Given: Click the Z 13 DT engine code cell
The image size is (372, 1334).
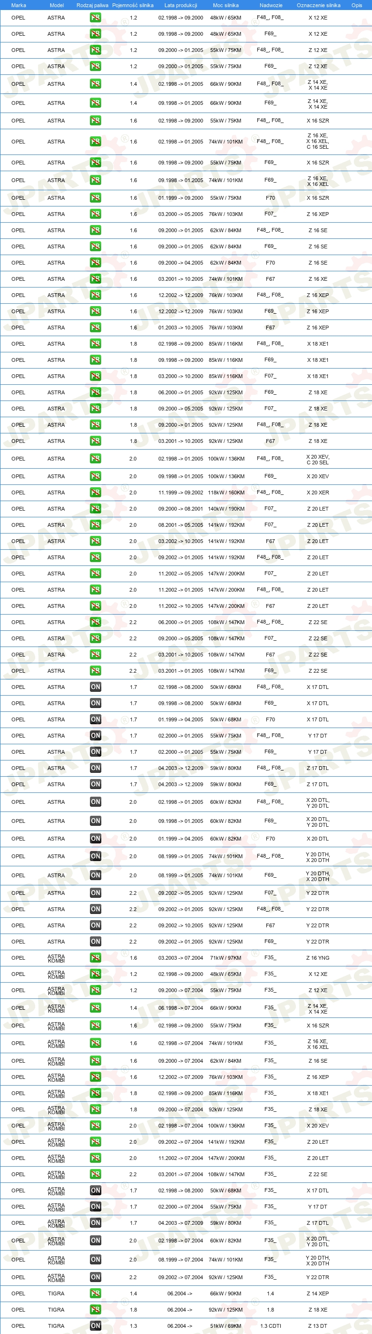Looking at the screenshot, I should (318, 1326).
